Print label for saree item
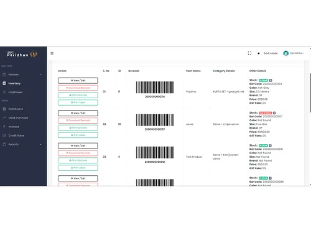 click(78, 135)
